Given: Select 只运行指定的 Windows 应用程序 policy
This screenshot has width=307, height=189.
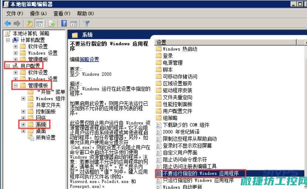Looking at the screenshot, I should [x=198, y=180].
